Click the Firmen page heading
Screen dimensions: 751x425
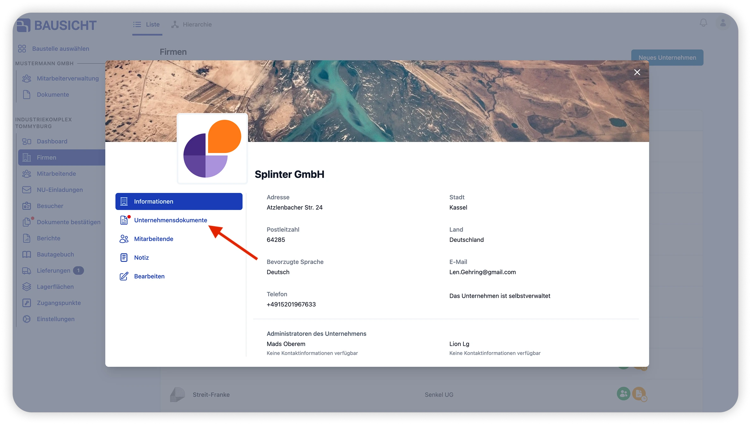(173, 52)
